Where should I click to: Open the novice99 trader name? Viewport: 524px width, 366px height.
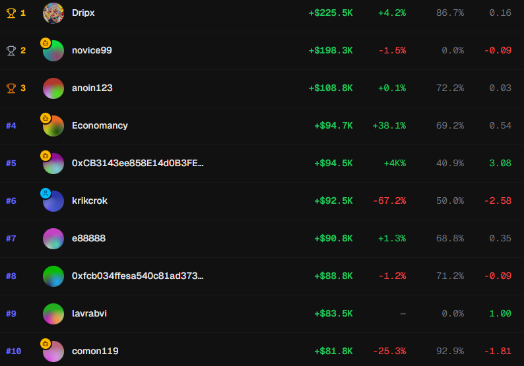[92, 50]
